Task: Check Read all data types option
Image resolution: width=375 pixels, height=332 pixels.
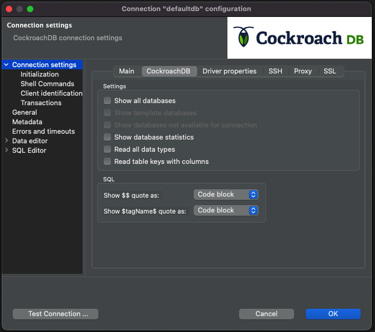Action: pyautogui.click(x=107, y=150)
